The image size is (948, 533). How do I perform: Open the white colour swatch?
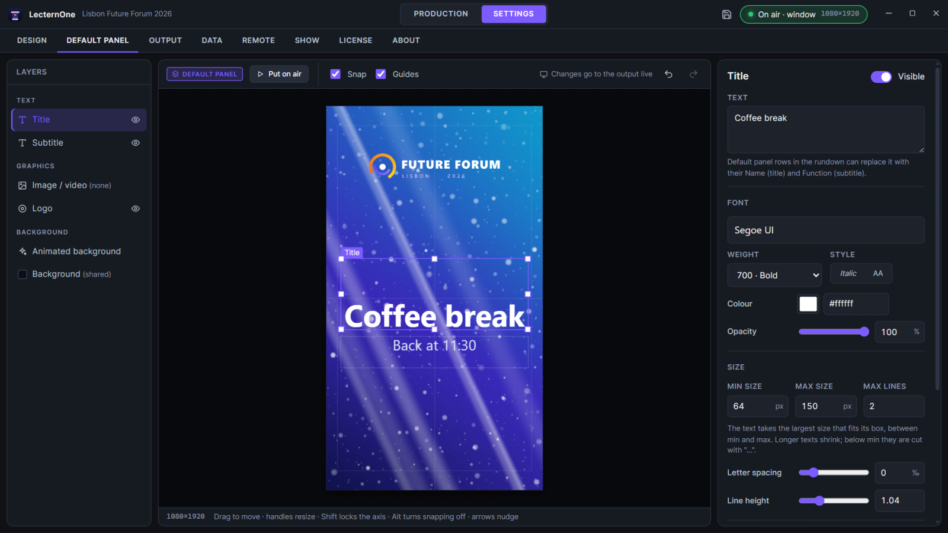(x=808, y=304)
